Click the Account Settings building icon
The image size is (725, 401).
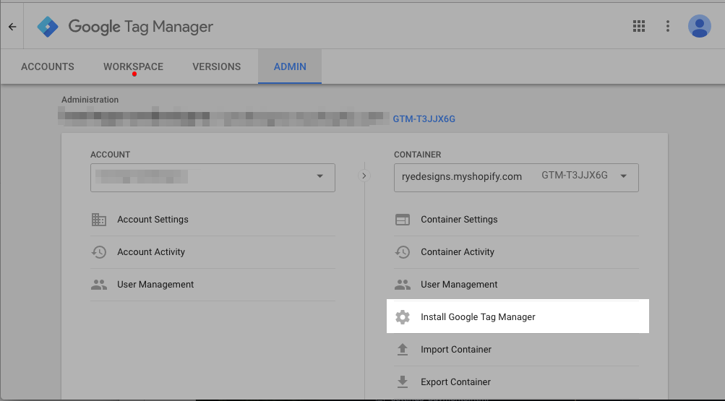click(x=99, y=220)
